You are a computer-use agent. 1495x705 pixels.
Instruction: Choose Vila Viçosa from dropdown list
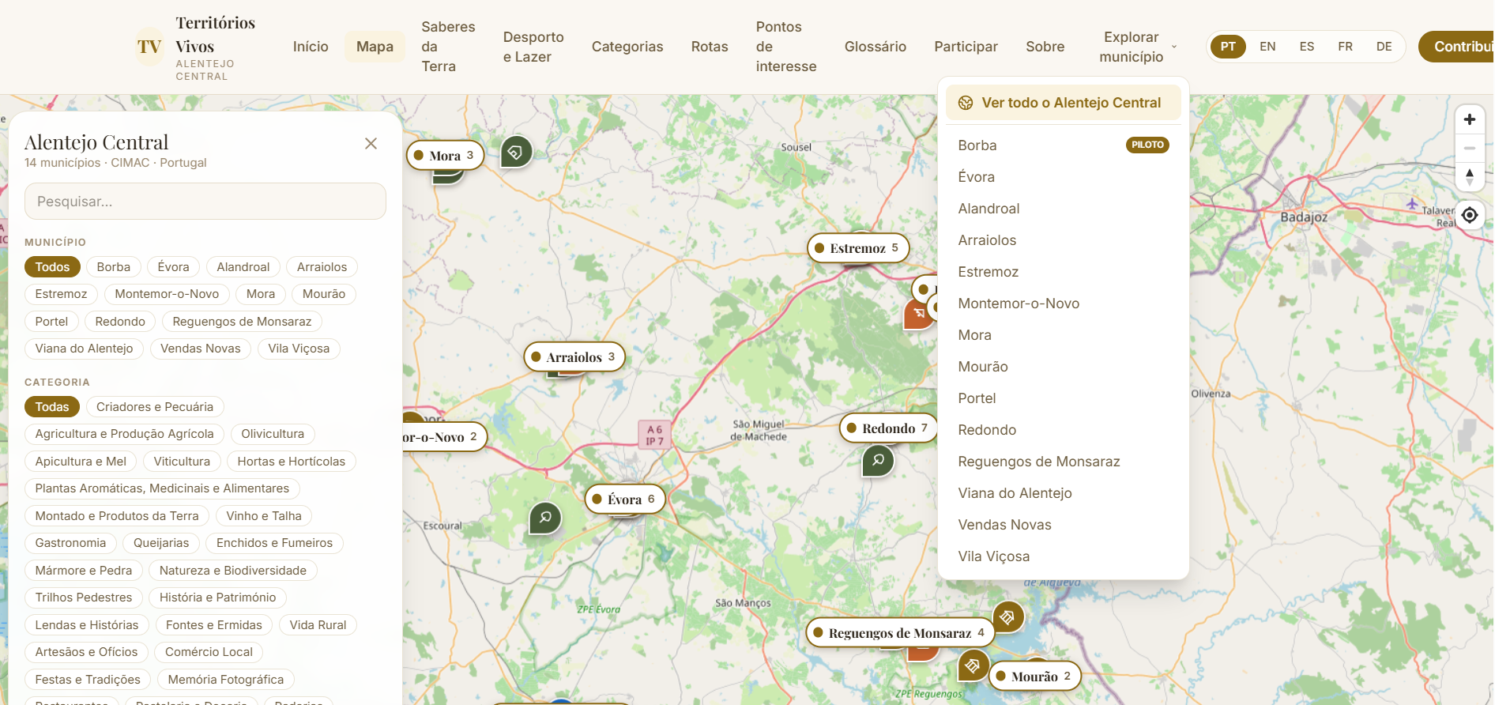[x=1063, y=556]
